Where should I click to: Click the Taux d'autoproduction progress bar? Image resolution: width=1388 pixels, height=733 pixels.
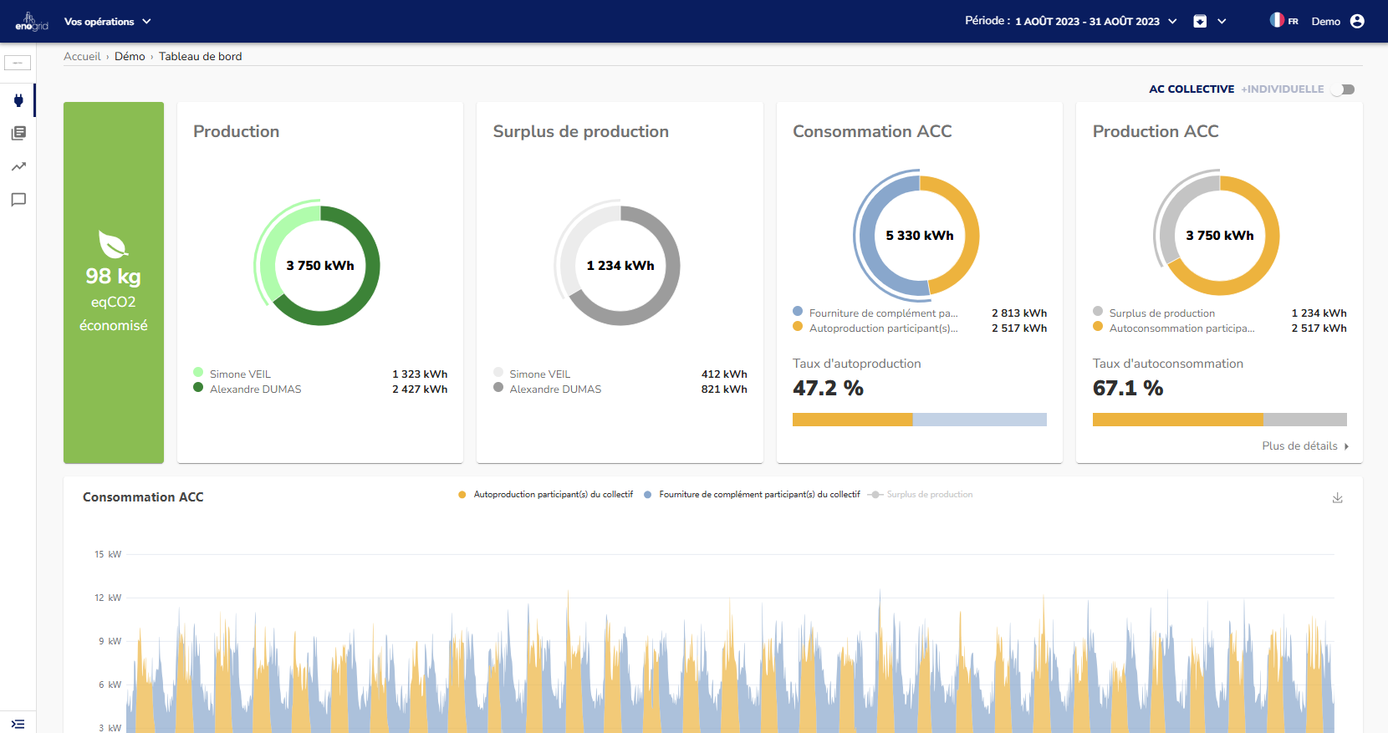pos(919,420)
